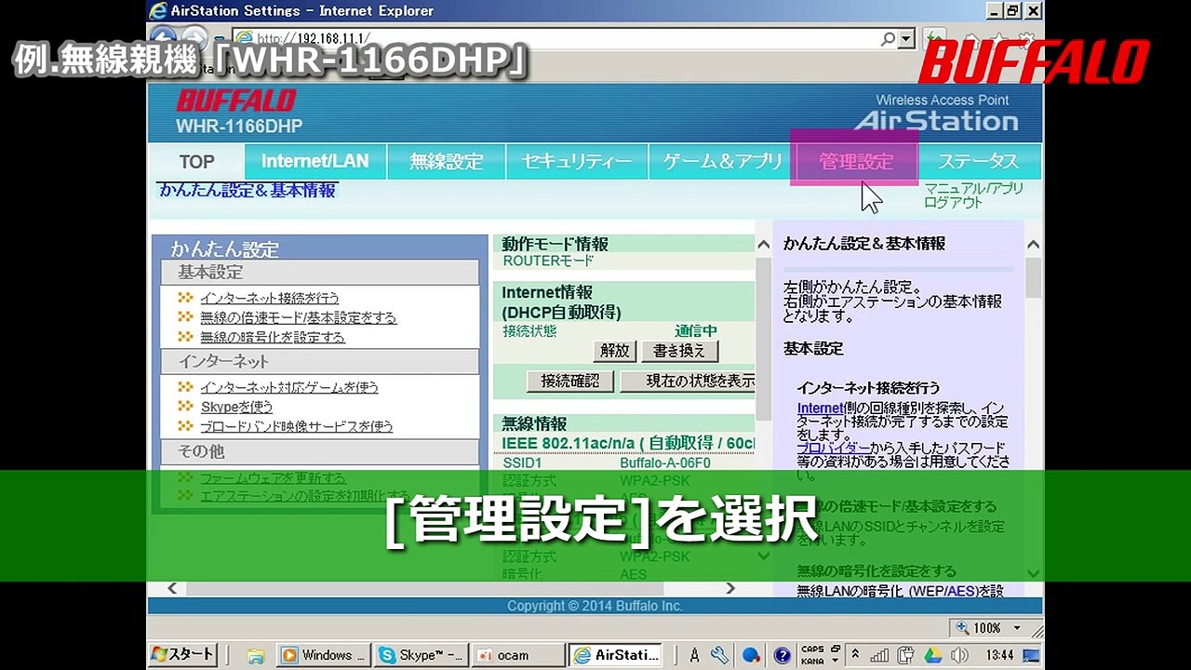Image resolution: width=1191 pixels, height=670 pixels.
Task: Click the speaker volume tray icon
Action: pos(959,655)
